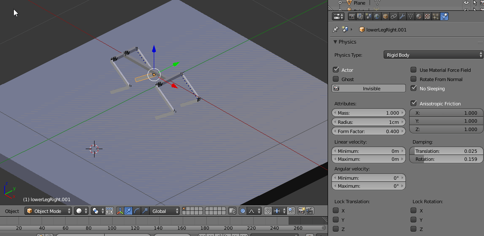484x236 pixels.
Task: Toggle visibility eye for Plane in outliner
Action: (466, 3)
